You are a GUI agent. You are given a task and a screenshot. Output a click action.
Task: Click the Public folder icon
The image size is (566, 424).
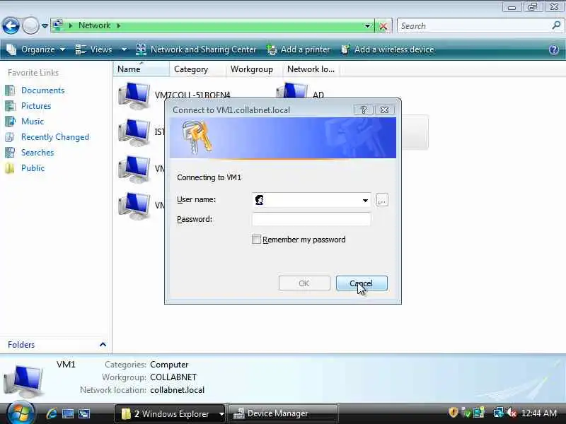point(10,168)
